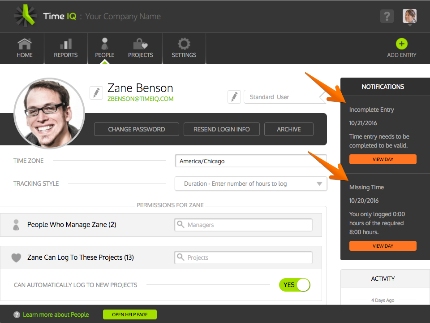Click Resend Login Info
This screenshot has height=323, width=430.
pyautogui.click(x=222, y=129)
